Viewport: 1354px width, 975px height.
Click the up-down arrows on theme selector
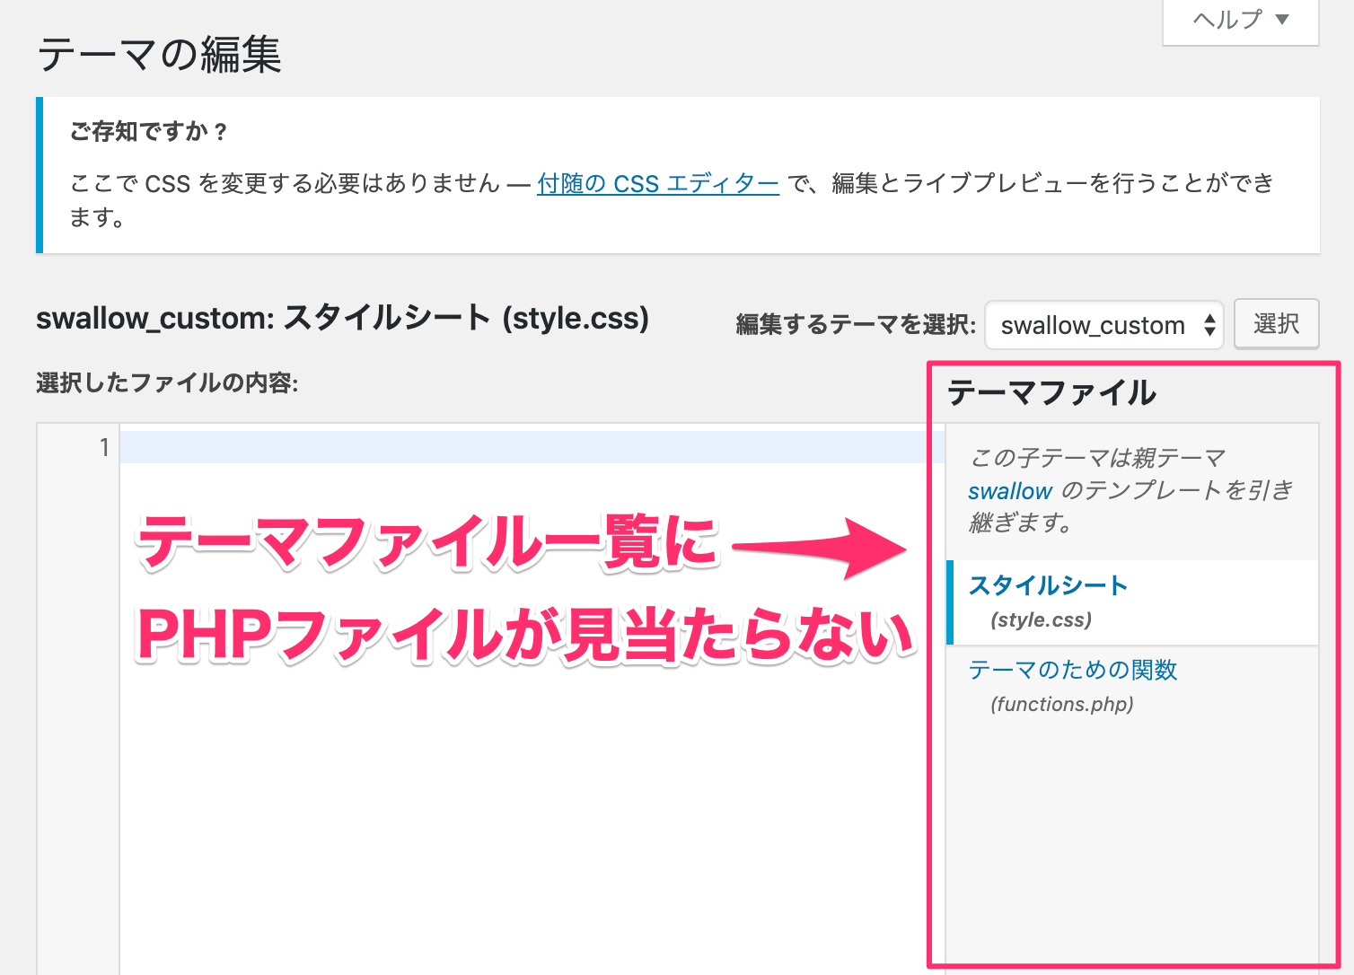pyautogui.click(x=1209, y=325)
